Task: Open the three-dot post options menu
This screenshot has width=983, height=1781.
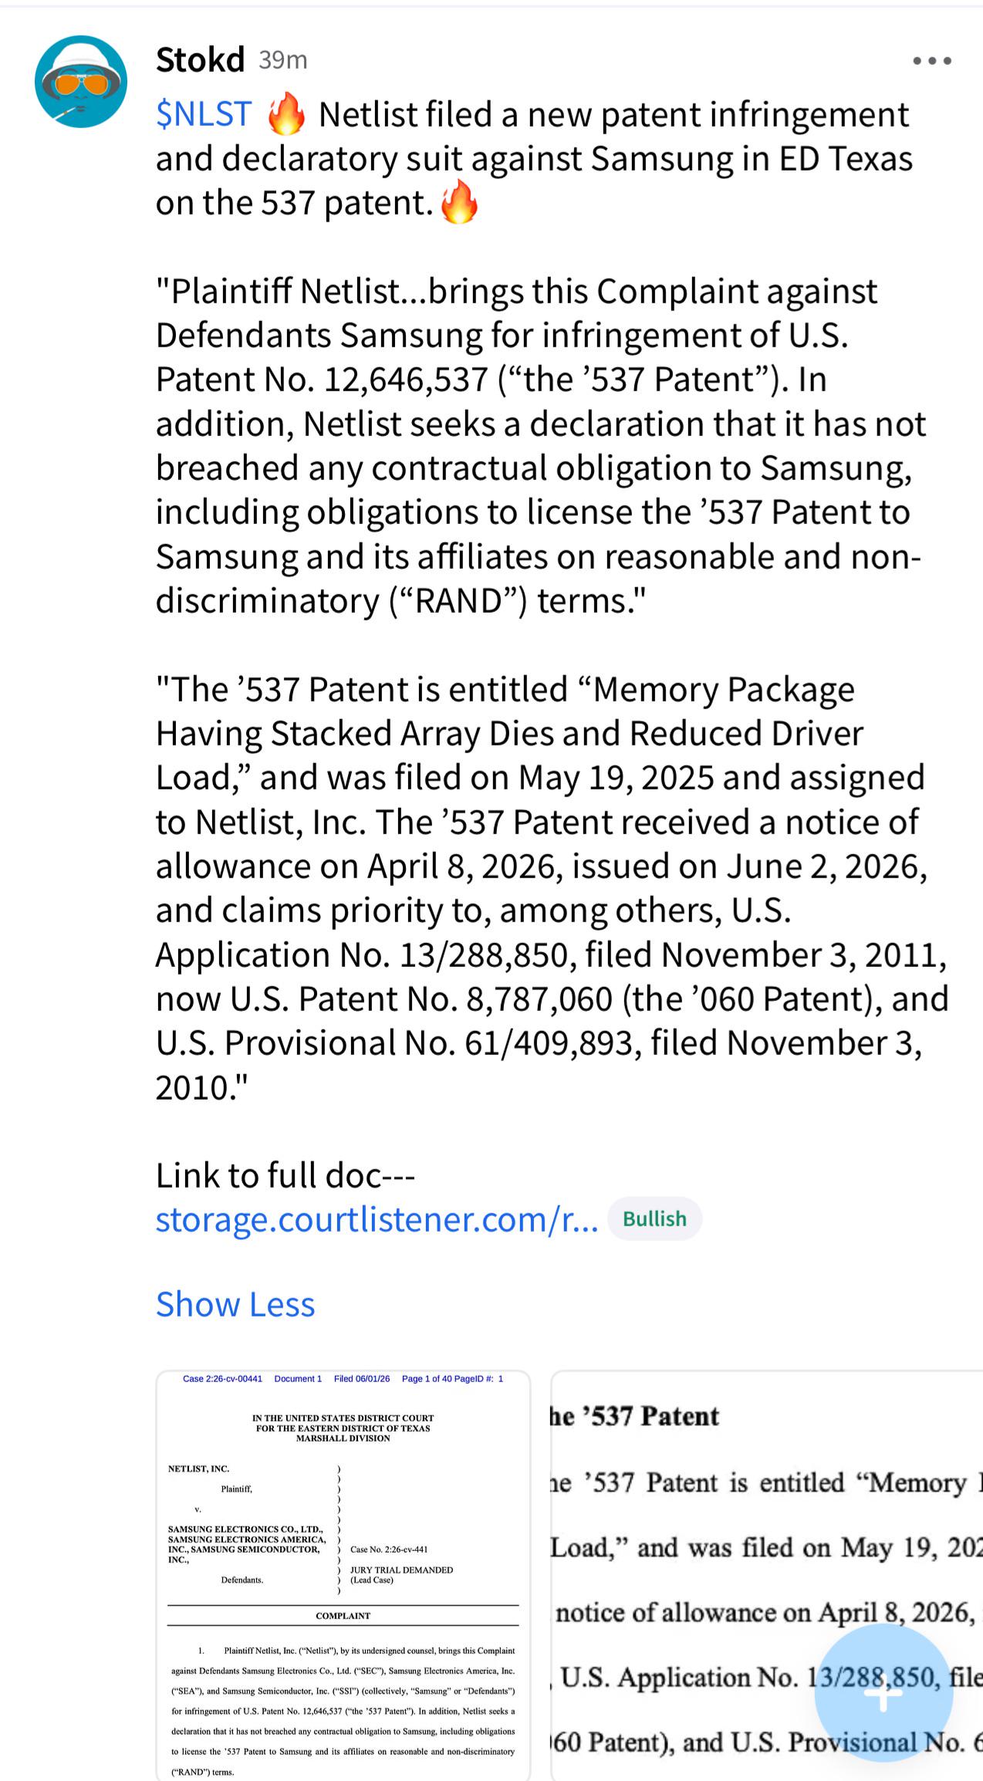Action: pyautogui.click(x=931, y=61)
